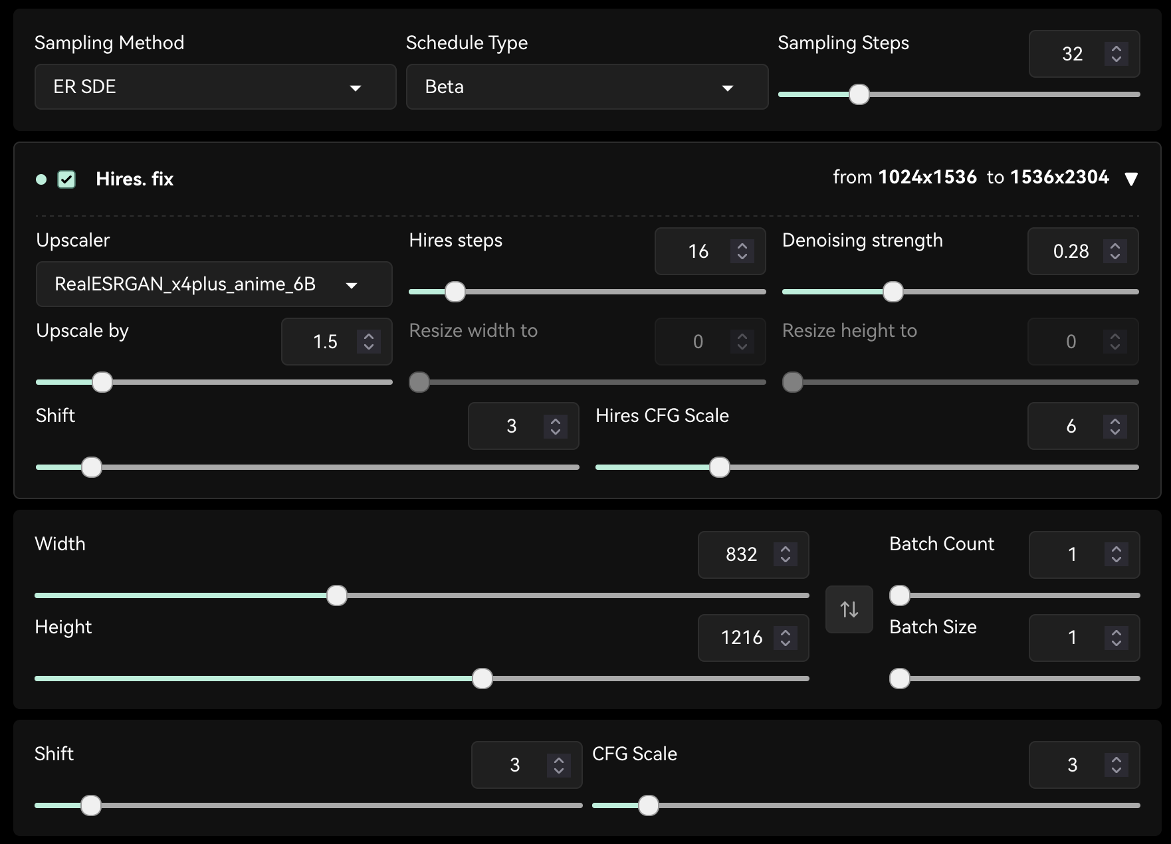The height and width of the screenshot is (844, 1171).
Task: Toggle the Hires. fix checkbox
Action: coord(66,179)
